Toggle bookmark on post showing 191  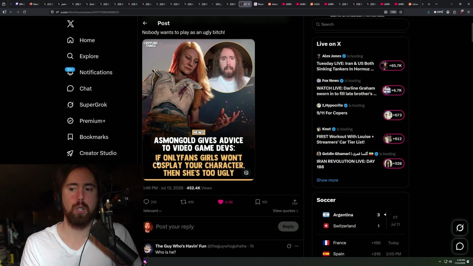[x=258, y=202]
